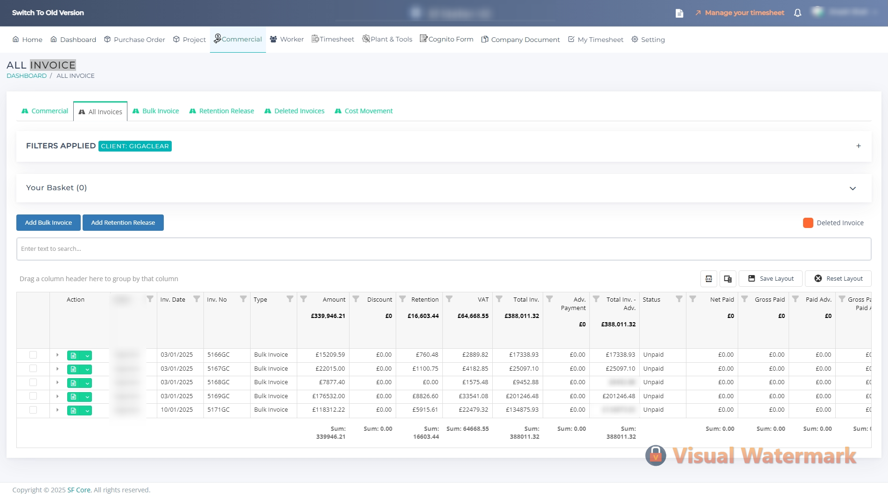Open the column chooser icon
The image size is (888, 497).
coord(727,279)
